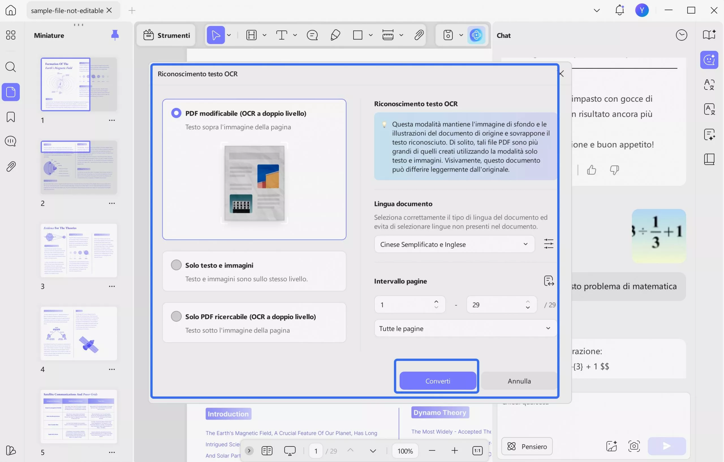This screenshot has height=462, width=724.
Task: Click thumbs down on chat reply
Action: tap(614, 170)
